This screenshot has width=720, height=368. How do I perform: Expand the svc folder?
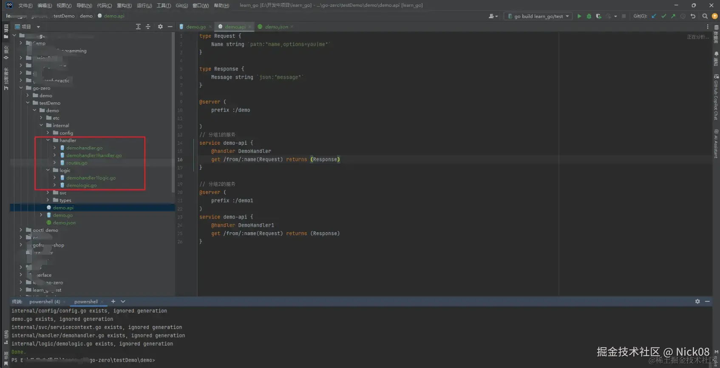click(48, 193)
